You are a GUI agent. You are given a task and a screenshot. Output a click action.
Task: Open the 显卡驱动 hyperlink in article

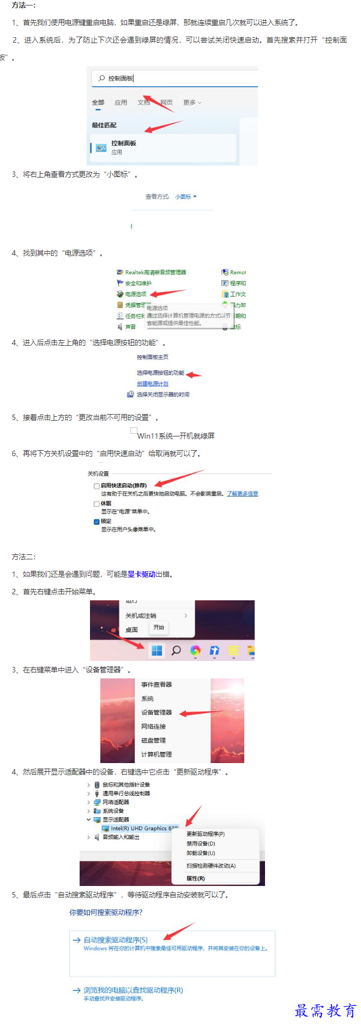[x=142, y=574]
